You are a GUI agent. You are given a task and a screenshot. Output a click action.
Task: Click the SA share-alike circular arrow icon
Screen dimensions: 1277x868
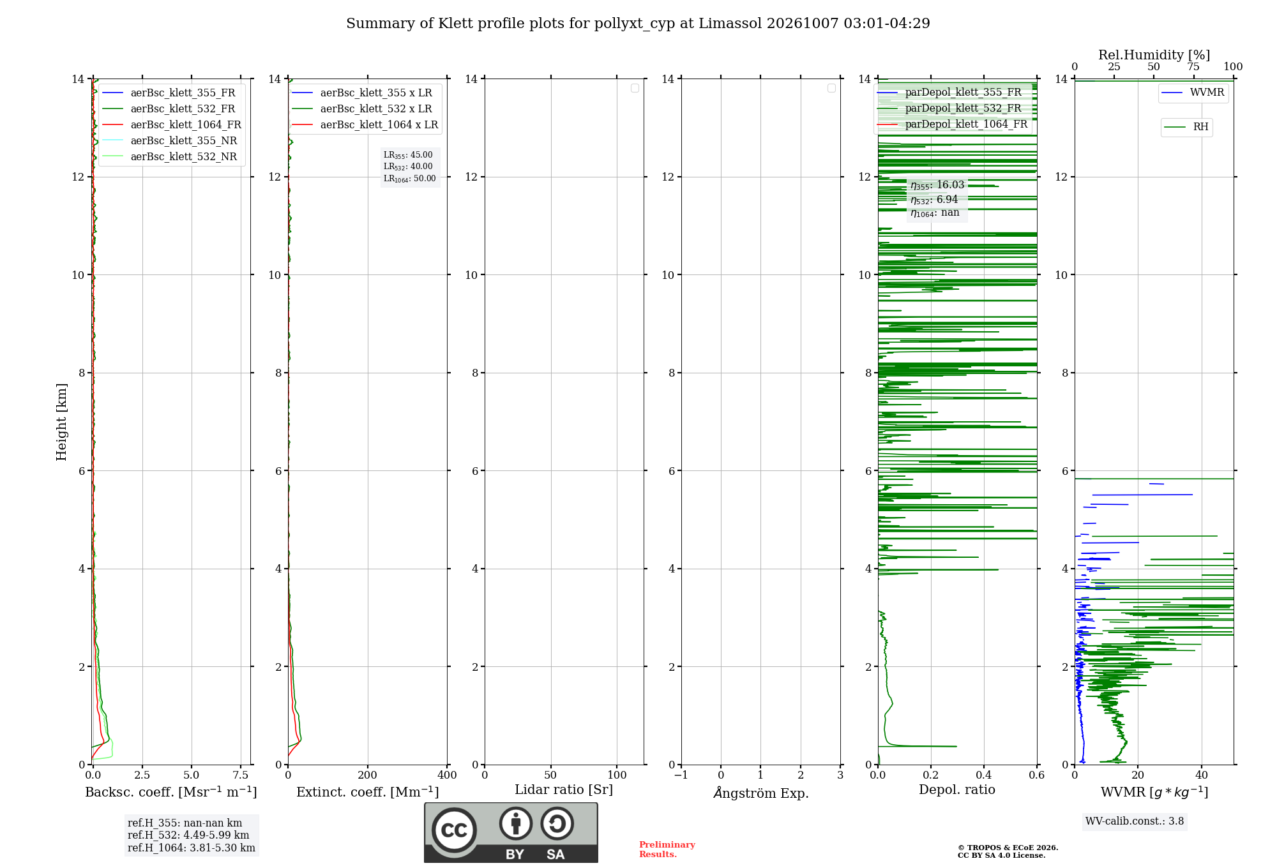click(557, 823)
